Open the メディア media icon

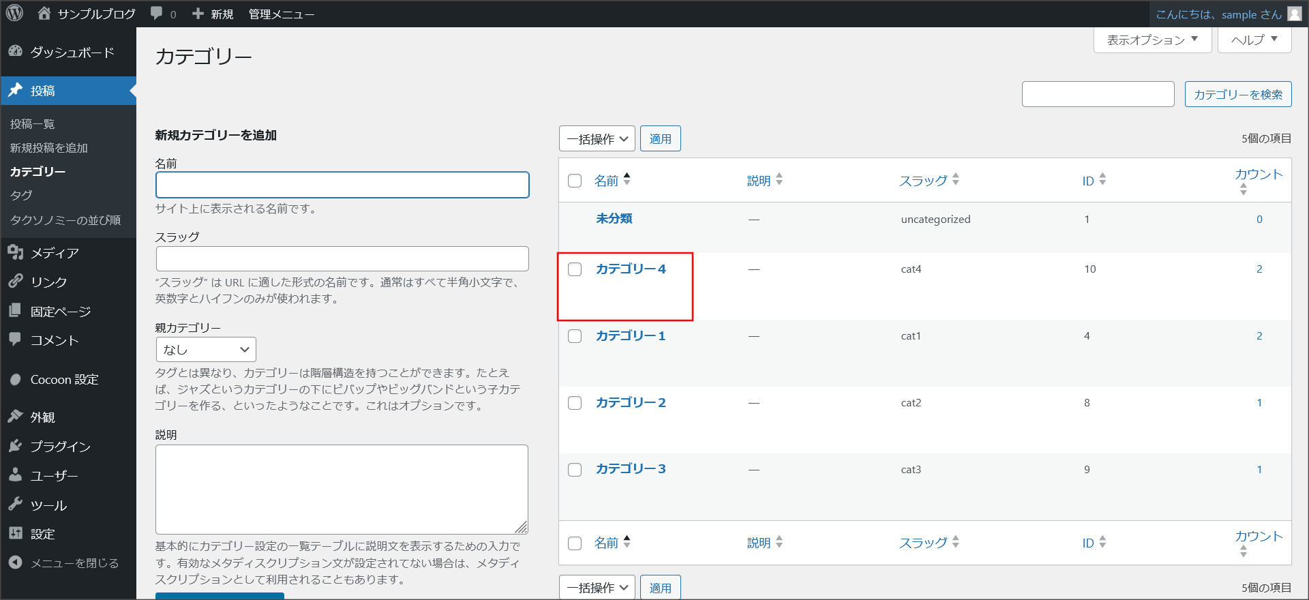point(15,252)
